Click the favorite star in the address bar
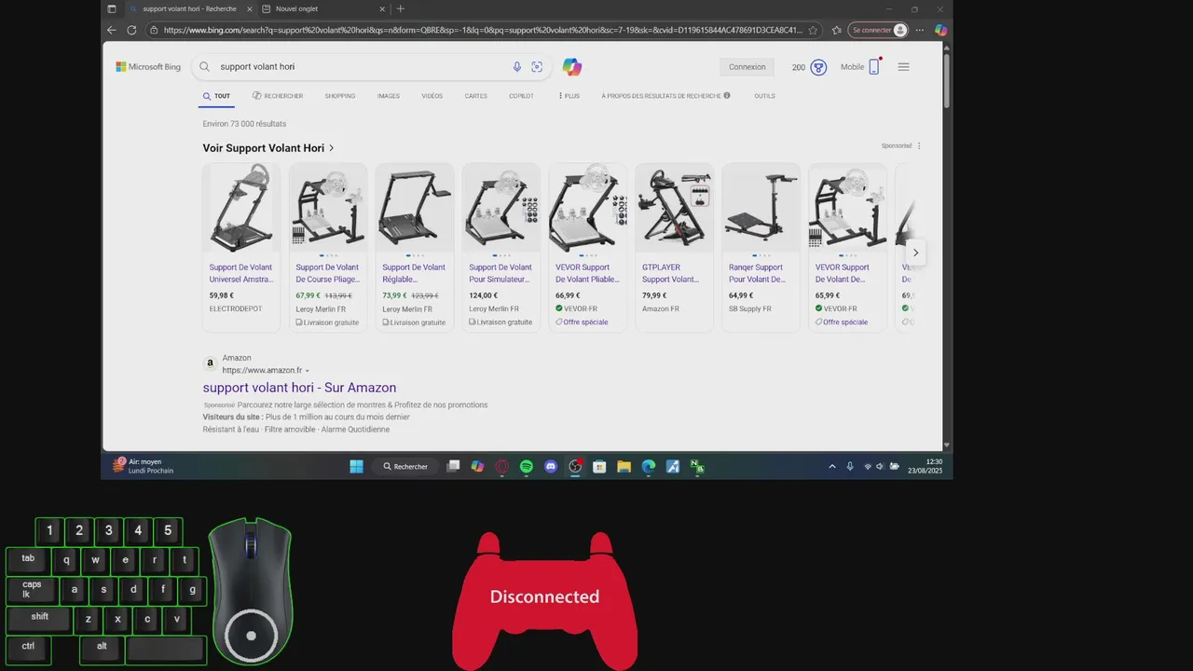The height and width of the screenshot is (671, 1193). pos(813,30)
